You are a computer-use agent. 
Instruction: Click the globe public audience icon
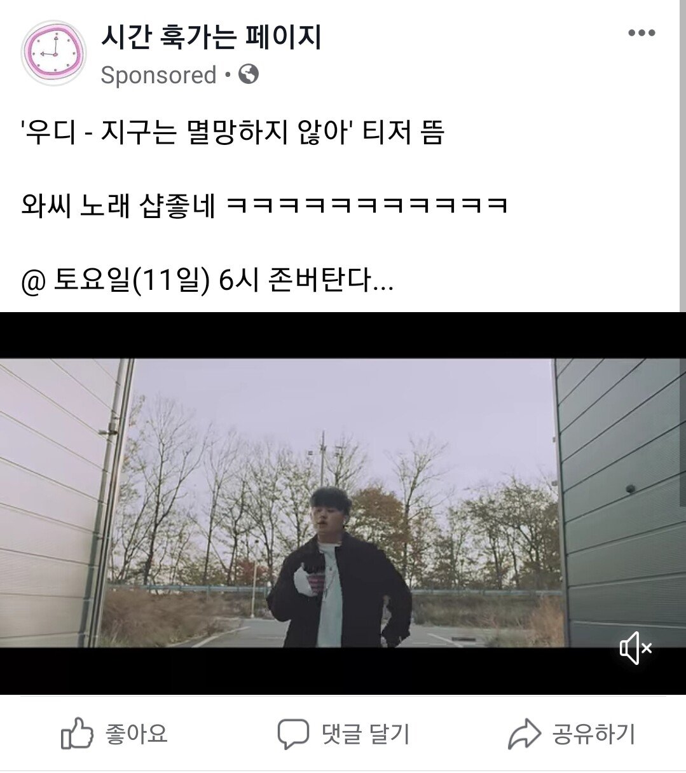249,75
